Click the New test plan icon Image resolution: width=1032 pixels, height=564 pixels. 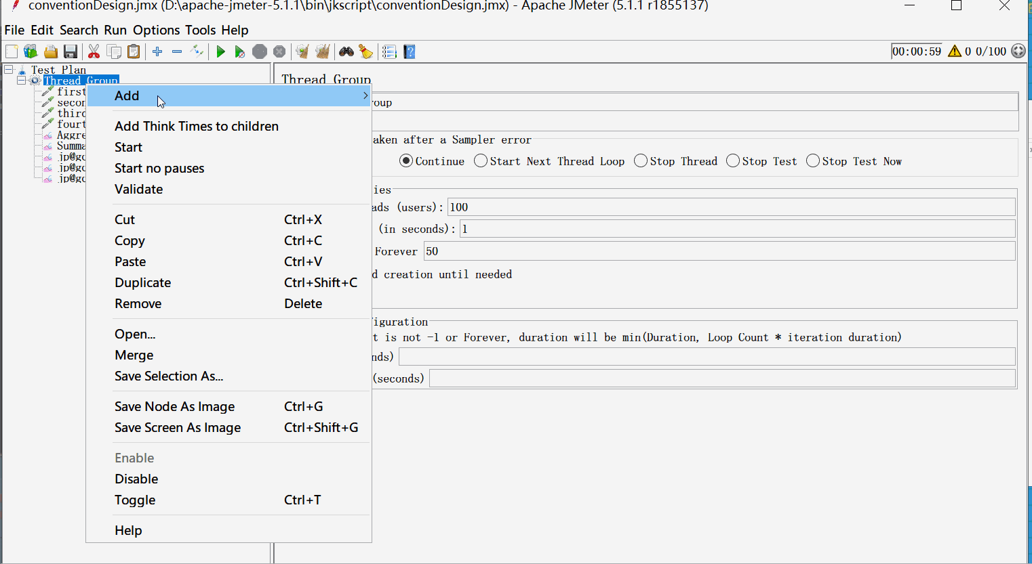click(x=12, y=51)
